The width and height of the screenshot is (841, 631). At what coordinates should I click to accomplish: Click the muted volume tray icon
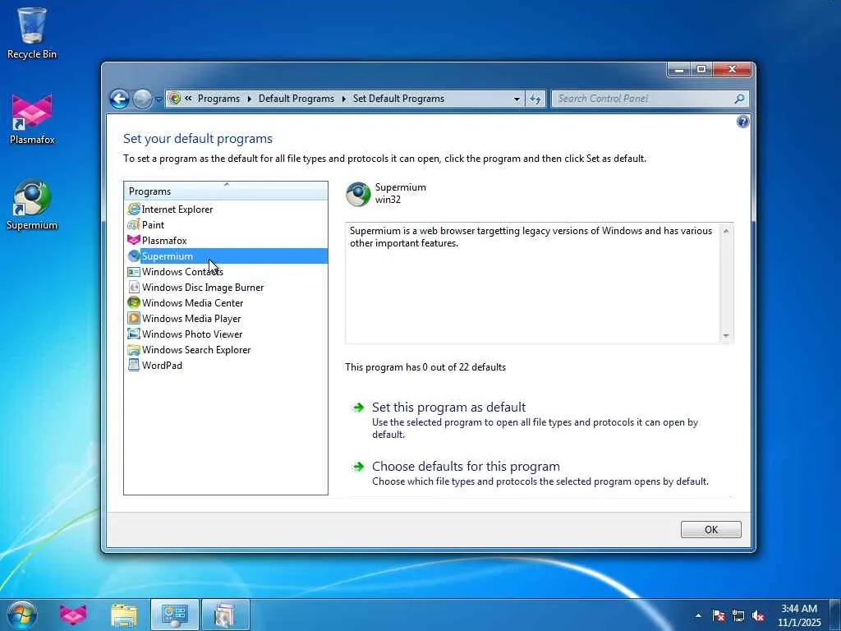click(x=758, y=615)
